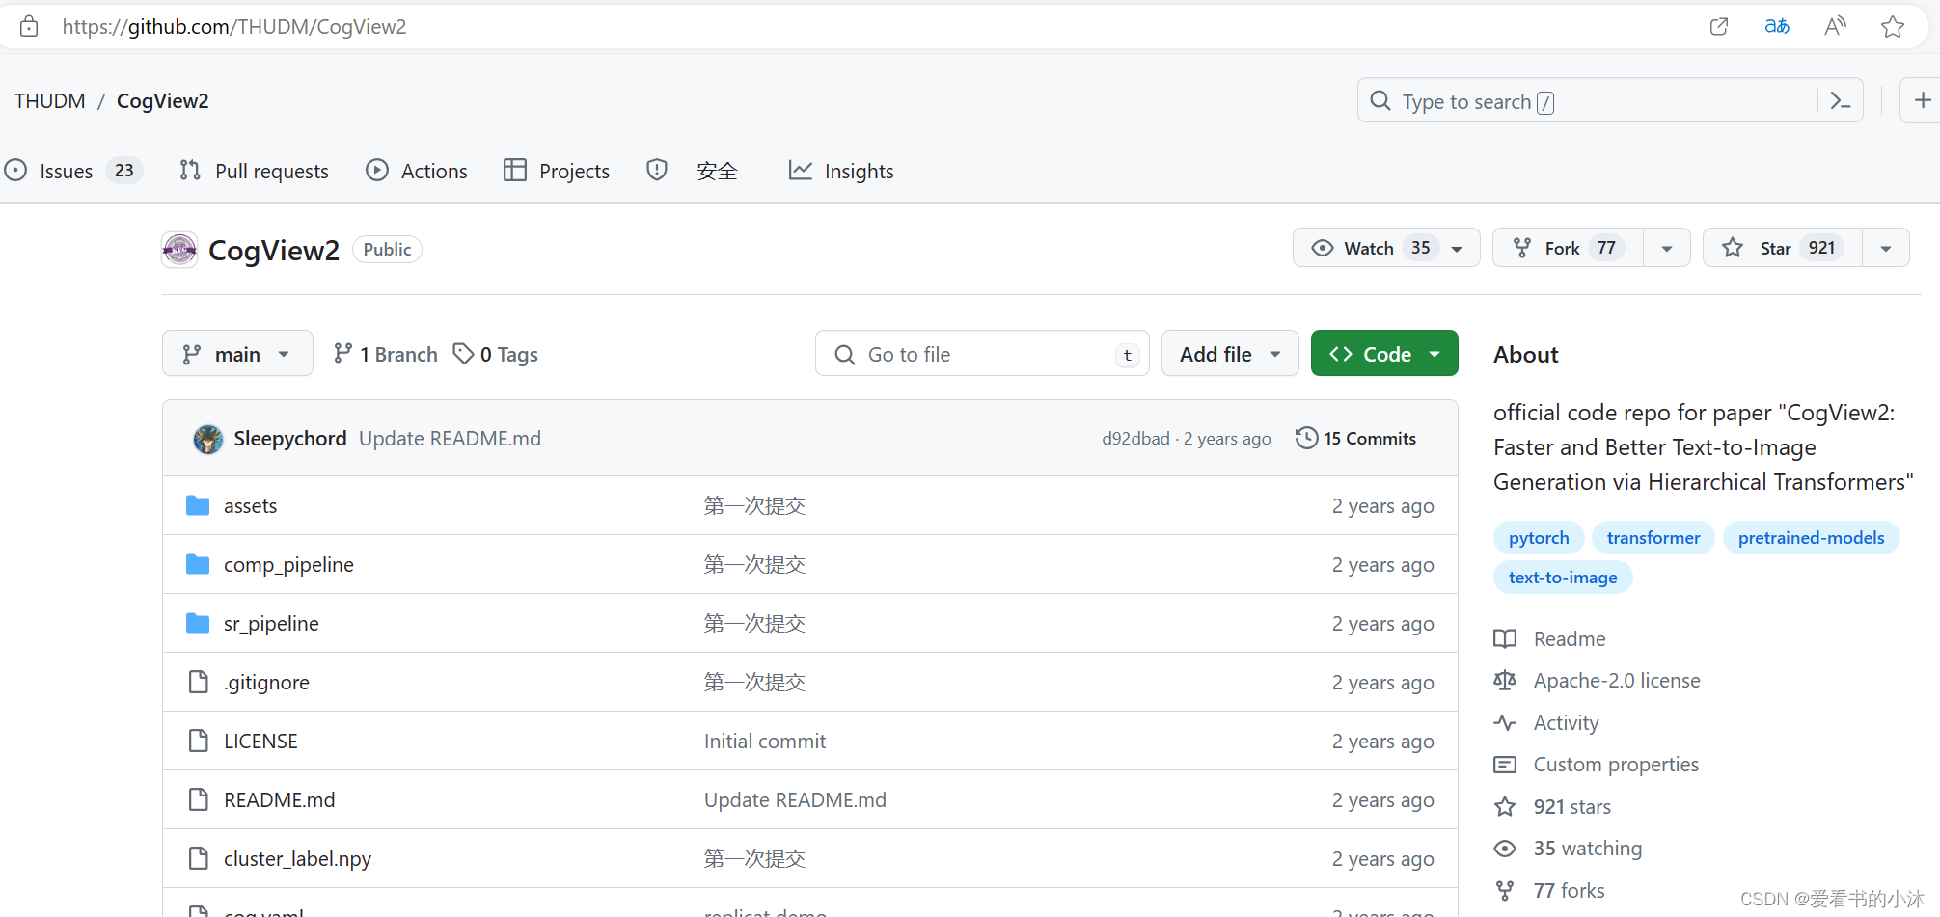View 1 Branch link
Viewport: 1940px width, 917px height.
pos(385,354)
